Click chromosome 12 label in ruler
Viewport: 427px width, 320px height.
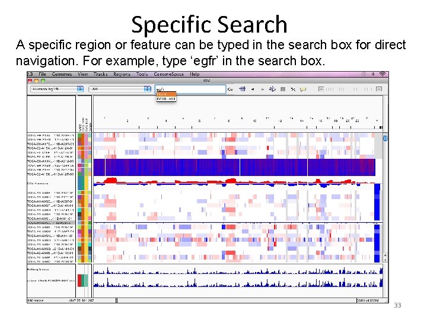pos(280,121)
